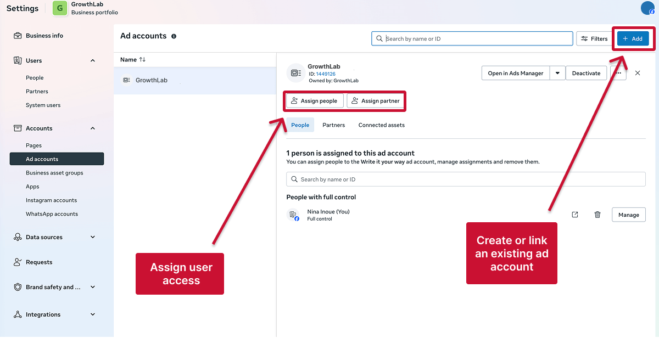Click the Requests sidebar icon
The height and width of the screenshot is (338, 659).
tap(18, 262)
